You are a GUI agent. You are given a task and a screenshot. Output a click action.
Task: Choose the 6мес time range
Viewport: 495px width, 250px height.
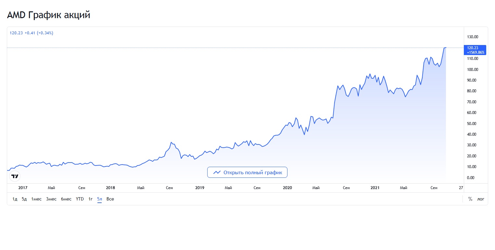click(x=66, y=199)
